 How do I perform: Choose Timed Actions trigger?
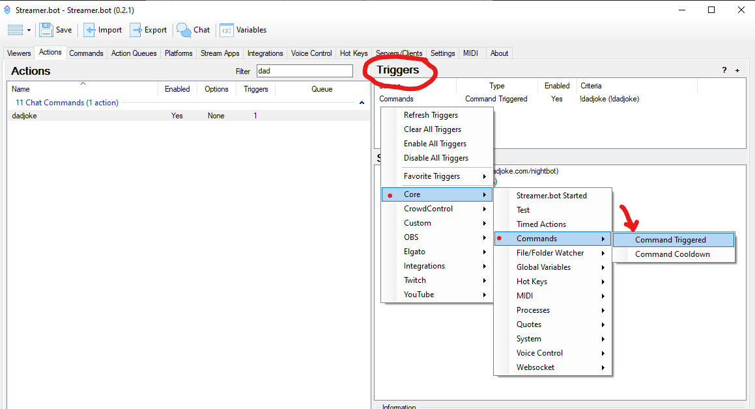[553, 224]
